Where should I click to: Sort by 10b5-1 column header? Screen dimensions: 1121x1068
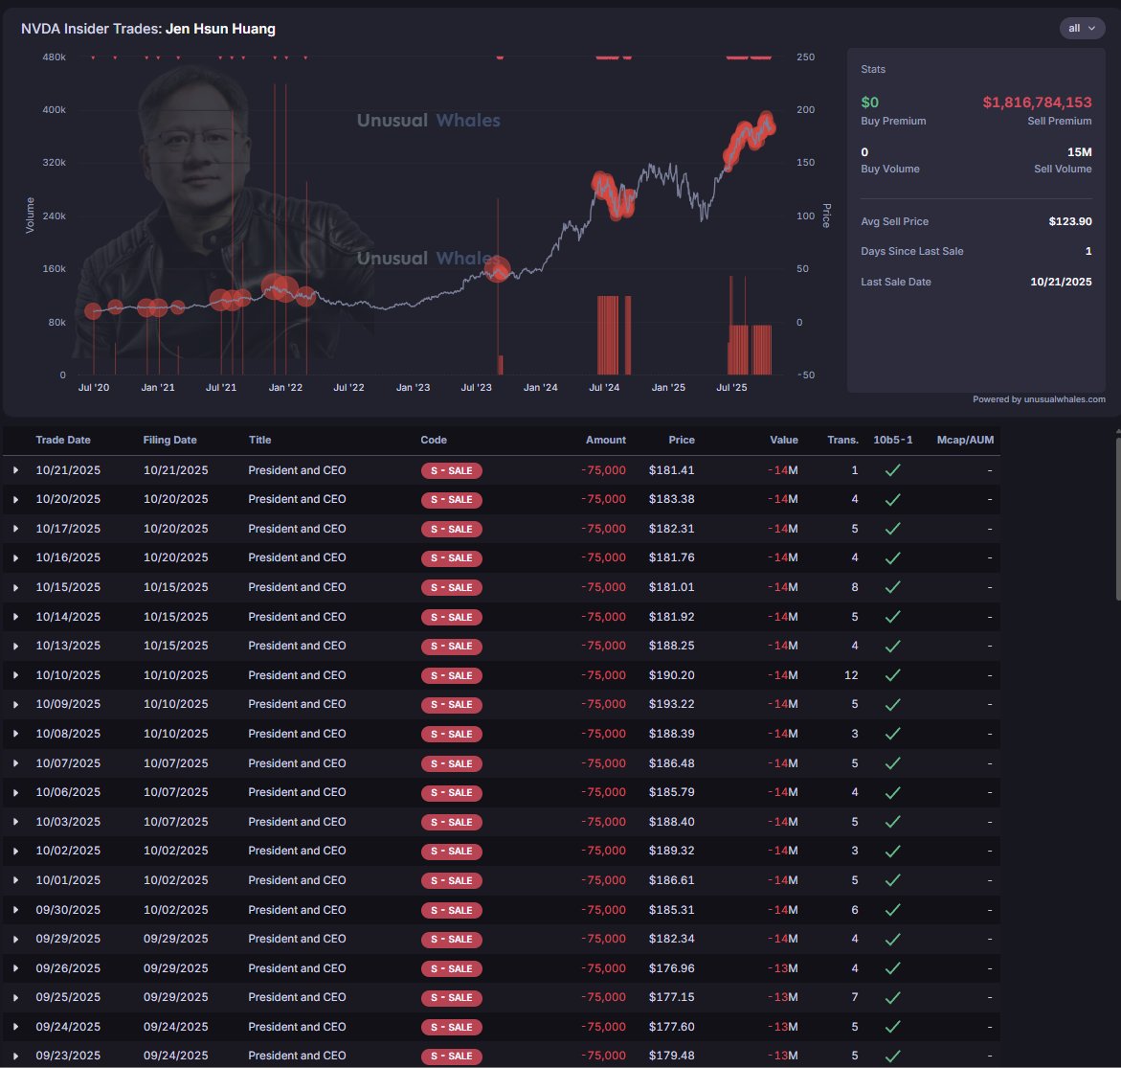893,440
